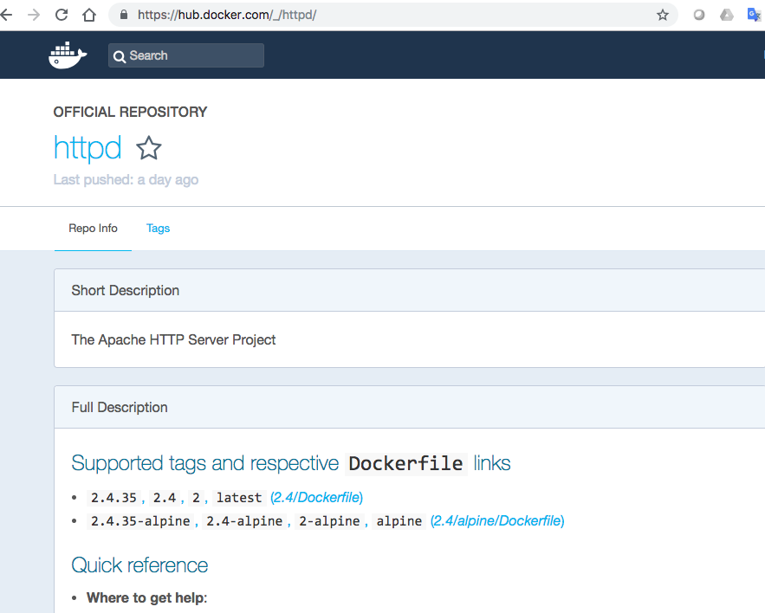765x613 pixels.
Task: Click the 2.4.35 tag code
Action: (x=113, y=498)
